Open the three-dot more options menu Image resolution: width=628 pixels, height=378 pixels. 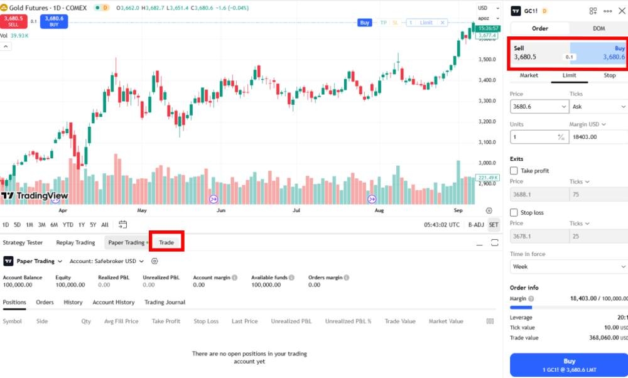[x=607, y=11]
